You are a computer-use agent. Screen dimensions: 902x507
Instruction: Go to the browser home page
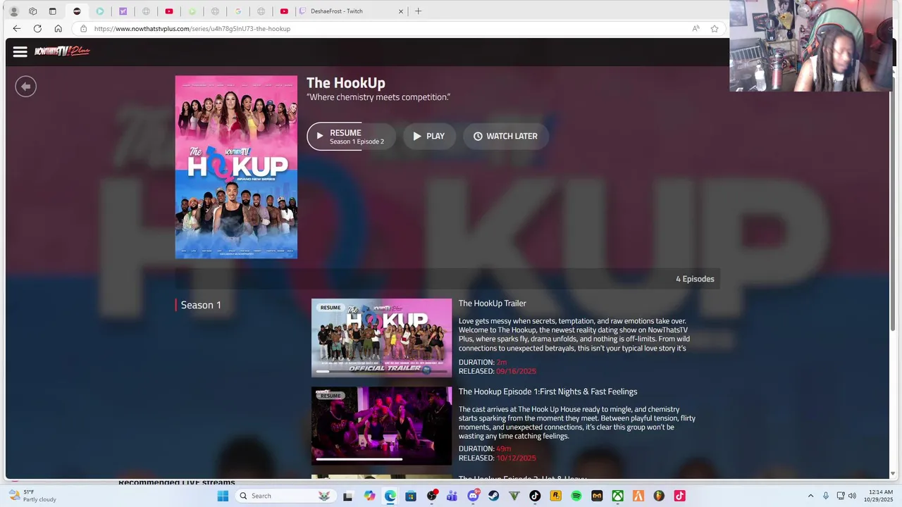[x=58, y=29]
